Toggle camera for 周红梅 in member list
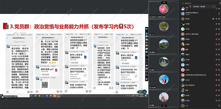 point(219,19)
